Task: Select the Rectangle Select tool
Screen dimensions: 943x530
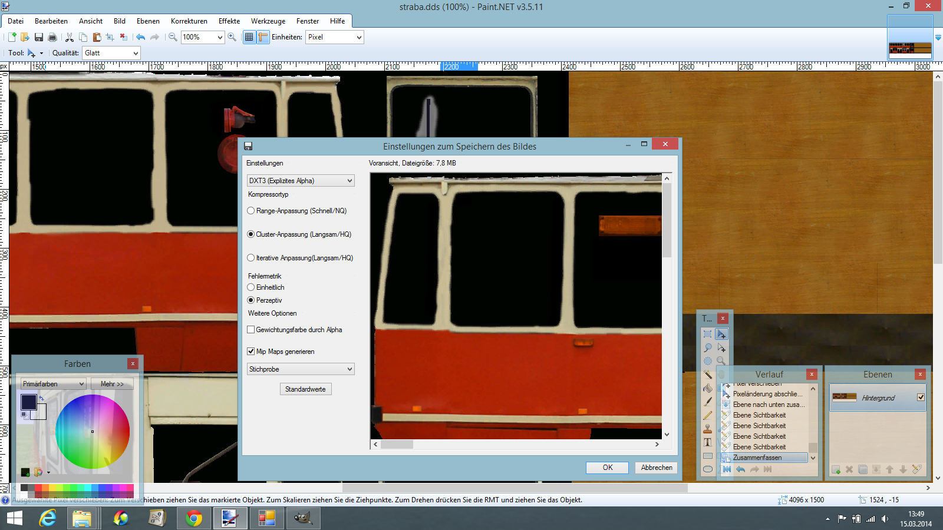Action: 708,334
